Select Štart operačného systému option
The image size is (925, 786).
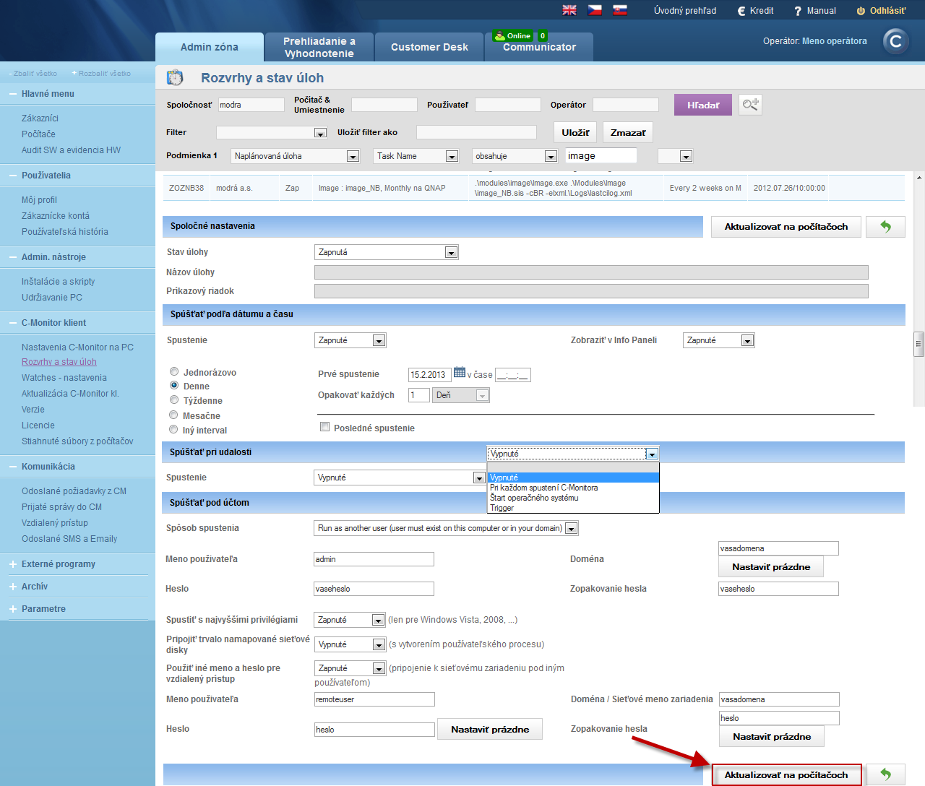pos(573,498)
